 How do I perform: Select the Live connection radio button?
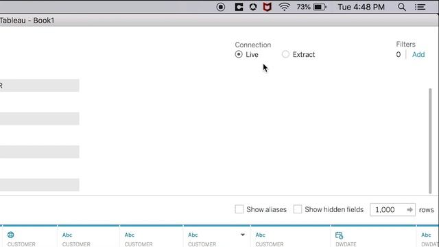(x=239, y=54)
